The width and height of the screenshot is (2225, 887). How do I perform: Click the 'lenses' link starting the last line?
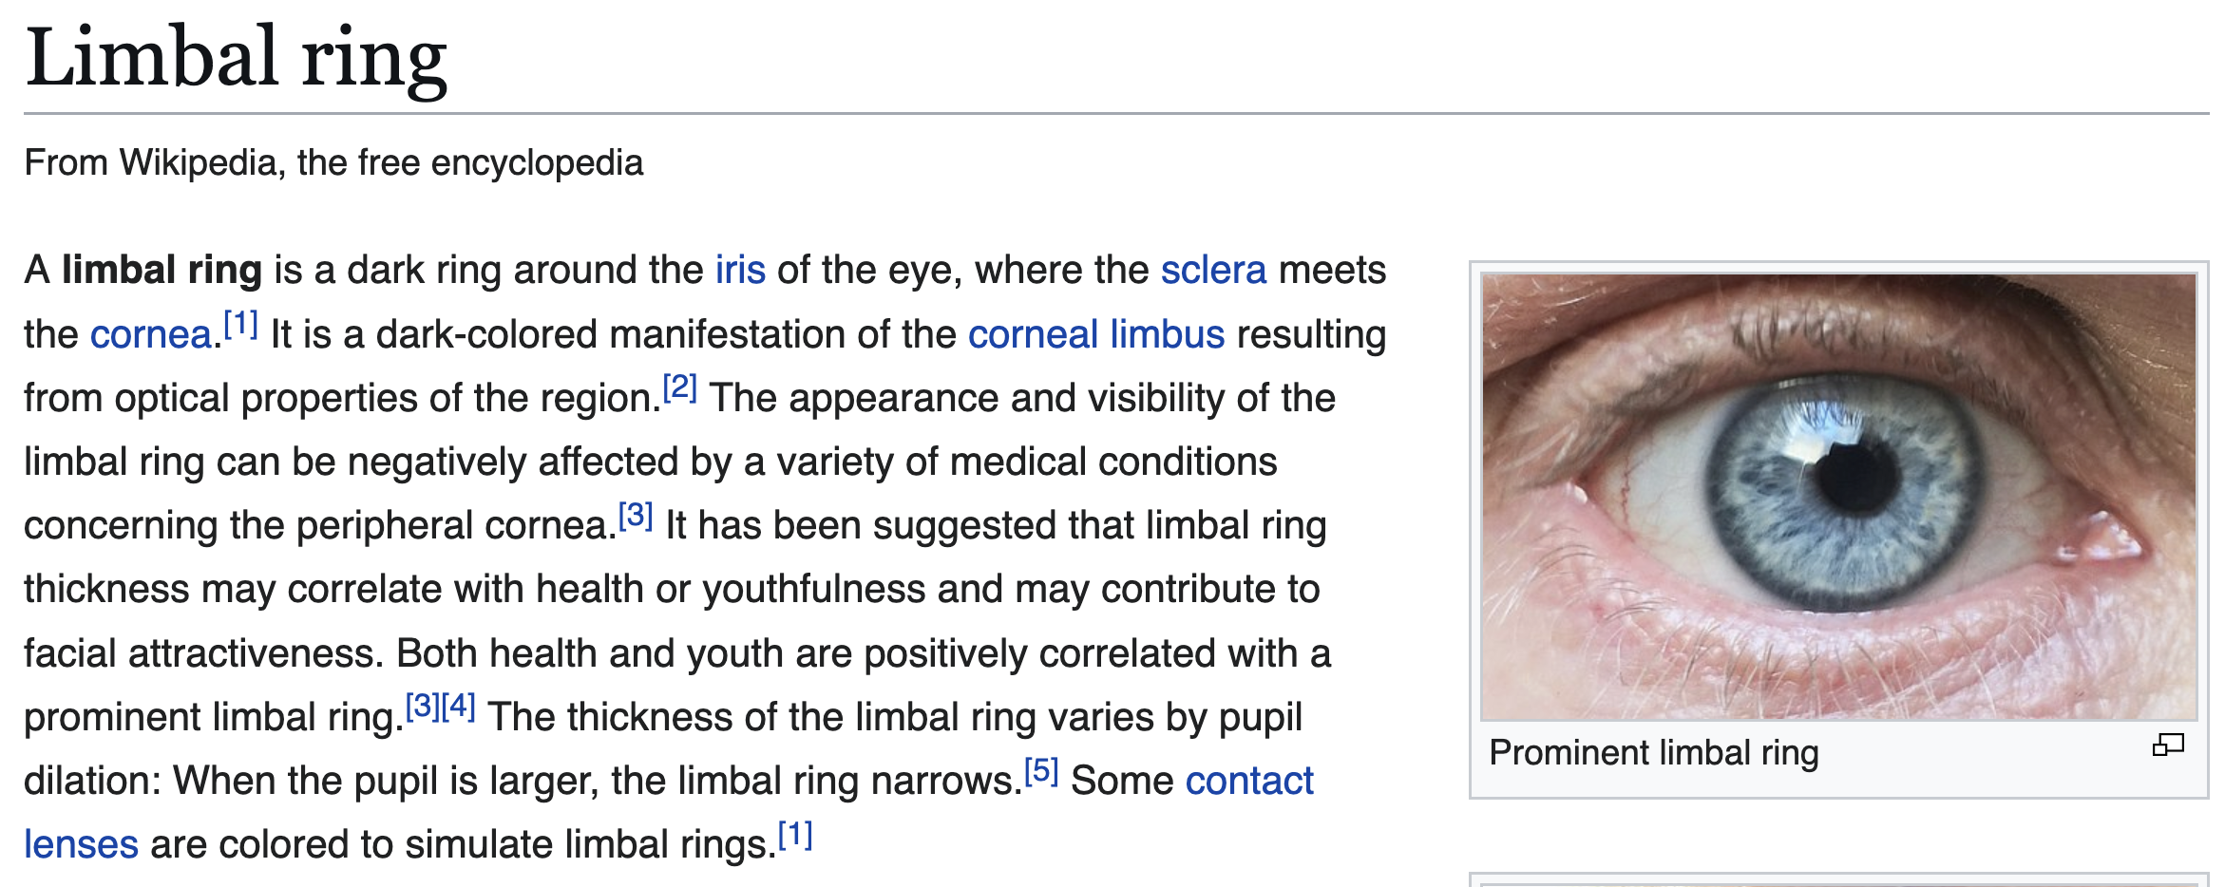[x=81, y=844]
